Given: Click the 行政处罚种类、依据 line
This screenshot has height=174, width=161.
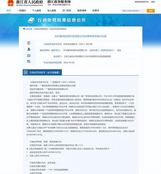Looking at the screenshot, I should coord(46,142).
